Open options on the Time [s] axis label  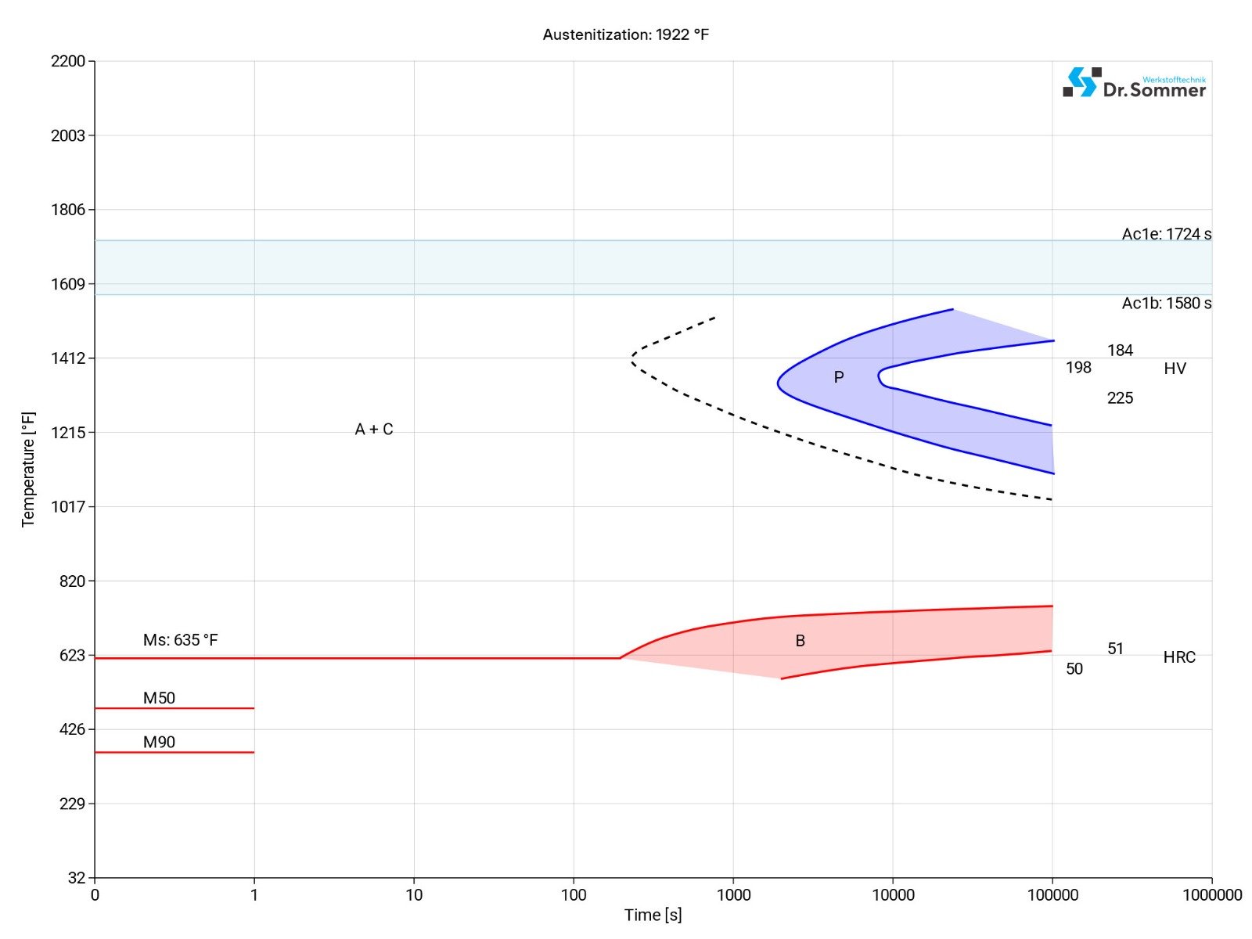pyautogui.click(x=652, y=913)
